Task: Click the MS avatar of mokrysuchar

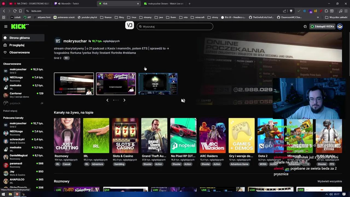Action: point(58,41)
